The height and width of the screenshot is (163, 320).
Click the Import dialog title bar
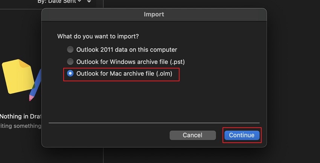(154, 14)
